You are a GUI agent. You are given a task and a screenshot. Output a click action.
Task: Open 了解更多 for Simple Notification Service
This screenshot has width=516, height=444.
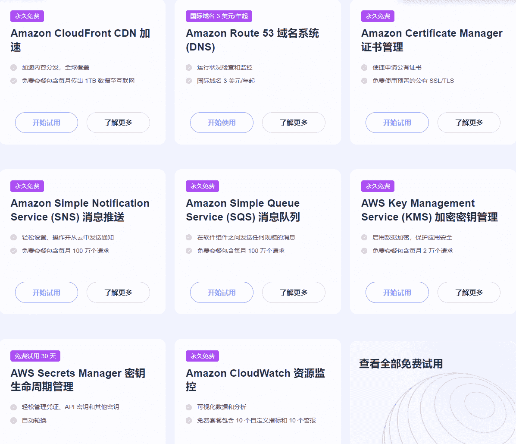pyautogui.click(x=118, y=293)
